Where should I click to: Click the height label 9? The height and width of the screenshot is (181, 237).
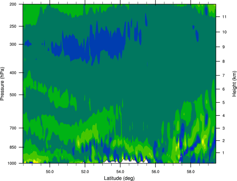coord(224,47)
